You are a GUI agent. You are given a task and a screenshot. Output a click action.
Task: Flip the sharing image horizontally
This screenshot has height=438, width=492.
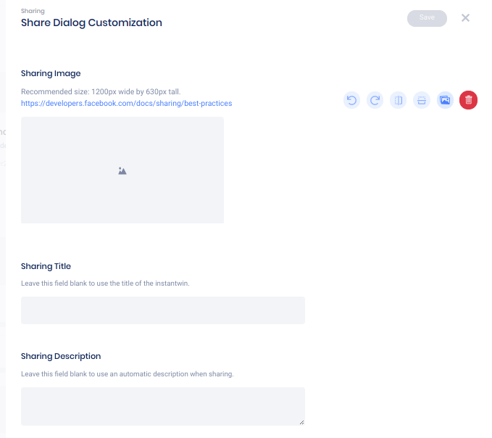pyautogui.click(x=398, y=100)
